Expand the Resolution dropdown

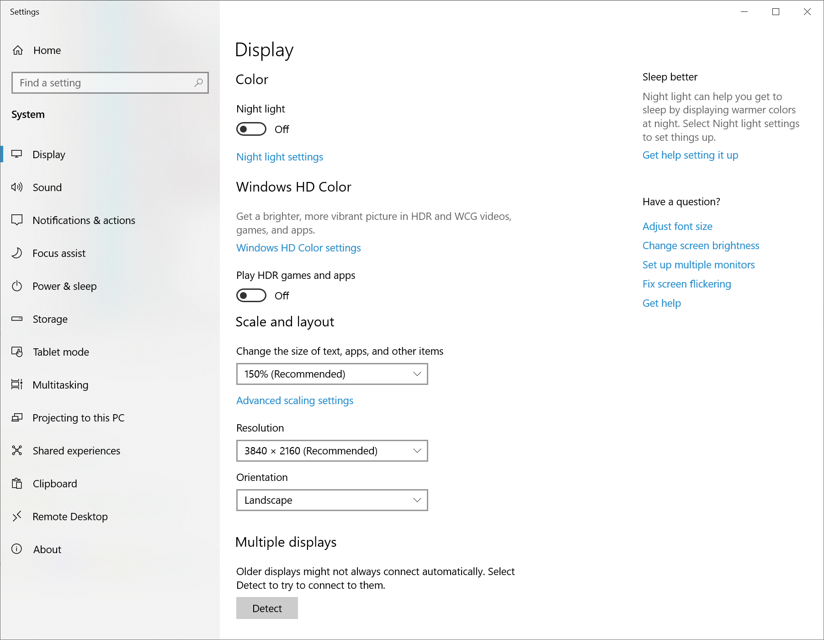[331, 451]
